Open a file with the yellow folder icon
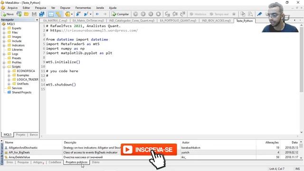This screenshot has height=171, width=304. [x=27, y=14]
